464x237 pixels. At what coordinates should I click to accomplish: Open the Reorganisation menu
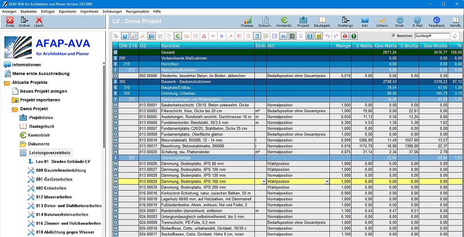point(137,12)
